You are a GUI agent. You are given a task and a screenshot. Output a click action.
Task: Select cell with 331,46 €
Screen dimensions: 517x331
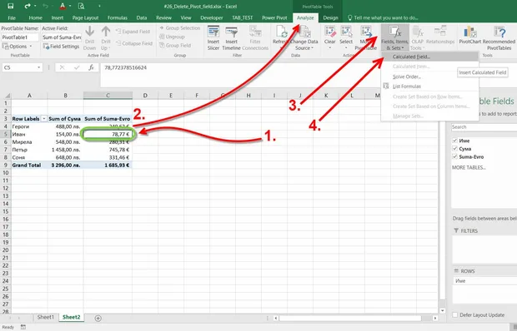(x=108, y=157)
